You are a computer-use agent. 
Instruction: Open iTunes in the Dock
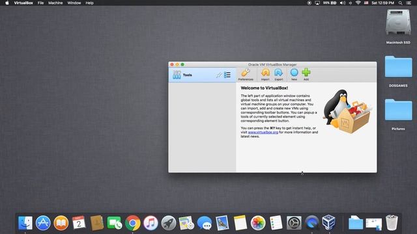pyautogui.click(x=151, y=223)
